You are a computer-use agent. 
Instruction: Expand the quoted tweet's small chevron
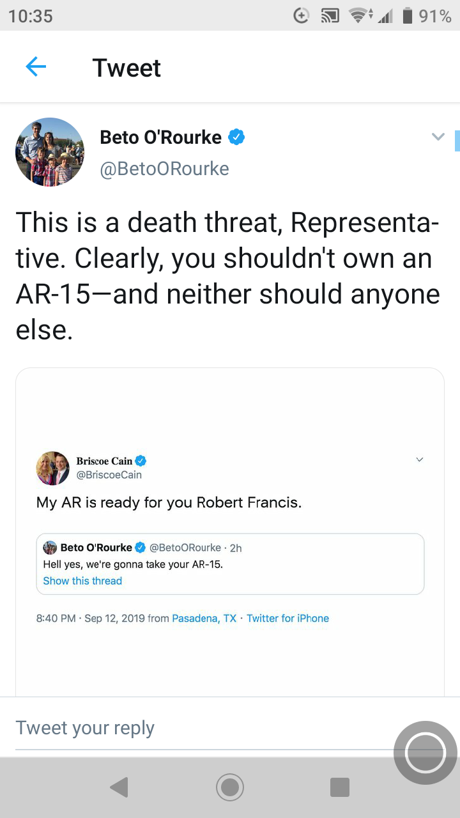pyautogui.click(x=420, y=459)
